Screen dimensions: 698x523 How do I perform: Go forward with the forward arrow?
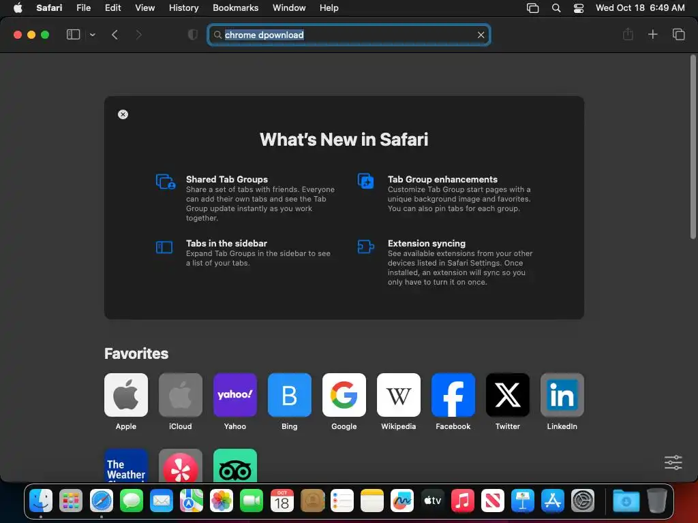point(138,35)
